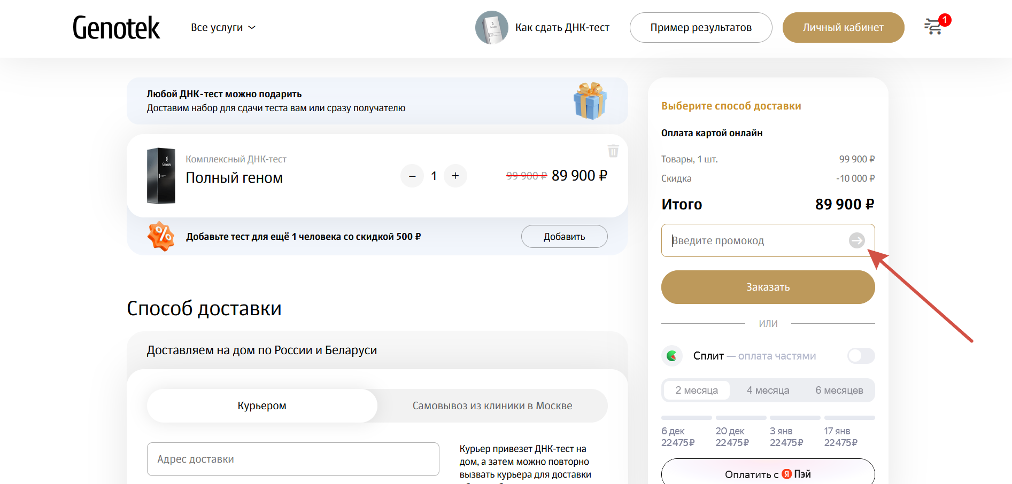The width and height of the screenshot is (1012, 484).
Task: Decrease quantity with minus button
Action: tap(412, 176)
